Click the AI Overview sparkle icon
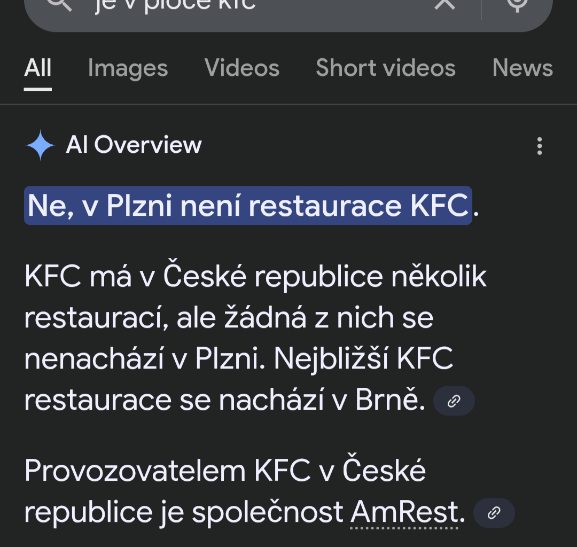The height and width of the screenshot is (547, 577). pos(40,145)
